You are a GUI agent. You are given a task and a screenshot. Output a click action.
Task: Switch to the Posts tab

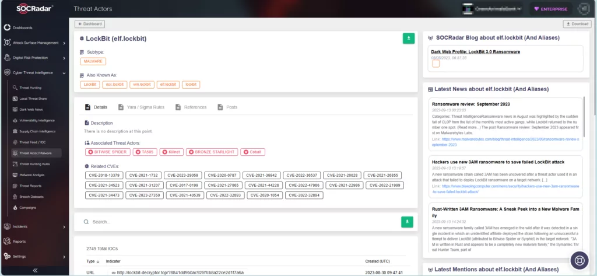point(228,107)
